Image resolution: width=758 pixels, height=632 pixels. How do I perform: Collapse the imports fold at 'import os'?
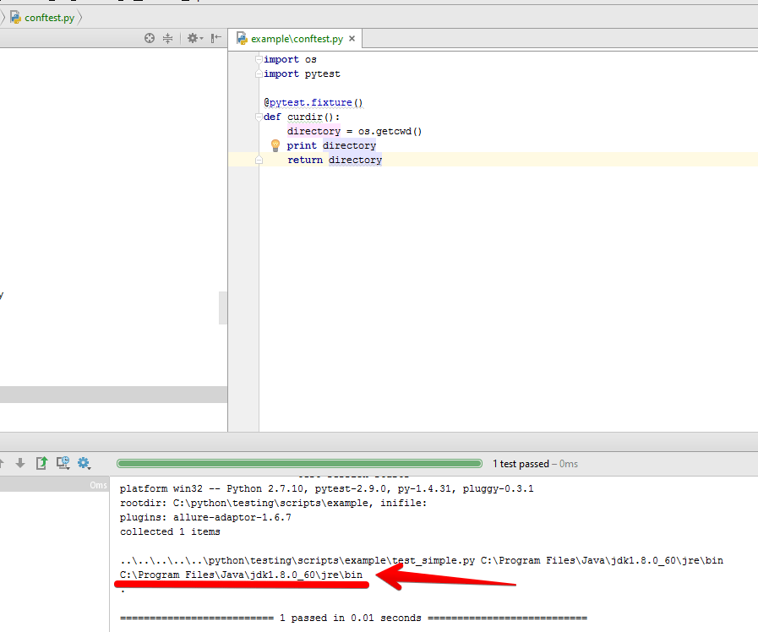coord(259,59)
